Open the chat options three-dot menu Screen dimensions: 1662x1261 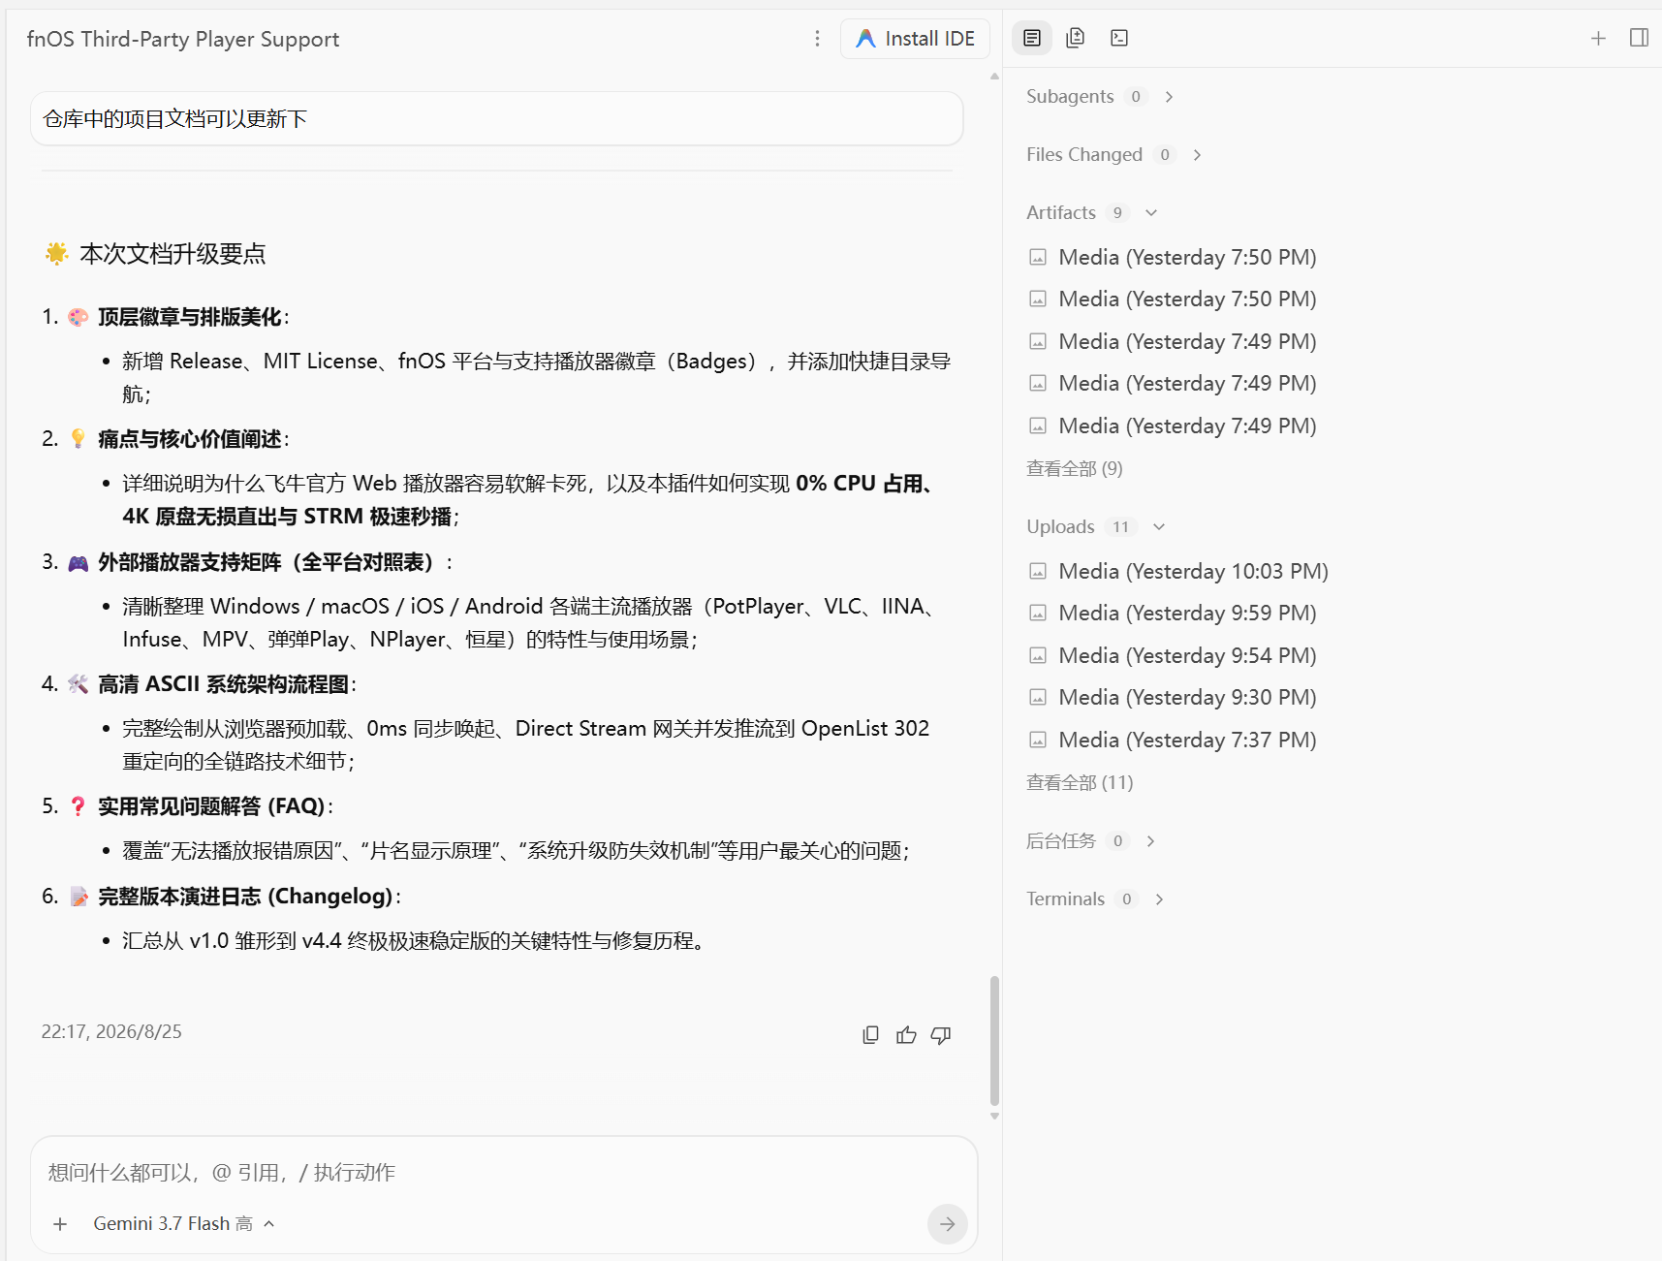[x=817, y=39]
